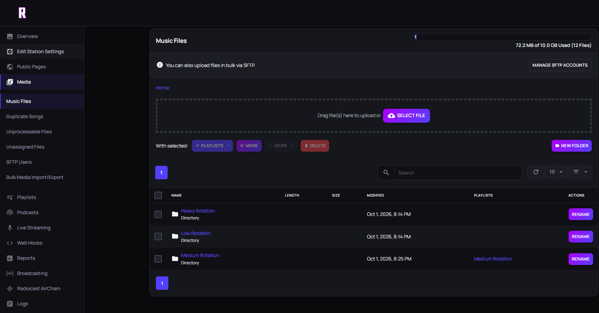This screenshot has width=599, height=313.
Task: Expand the More actions dropdown
Action: 281,146
